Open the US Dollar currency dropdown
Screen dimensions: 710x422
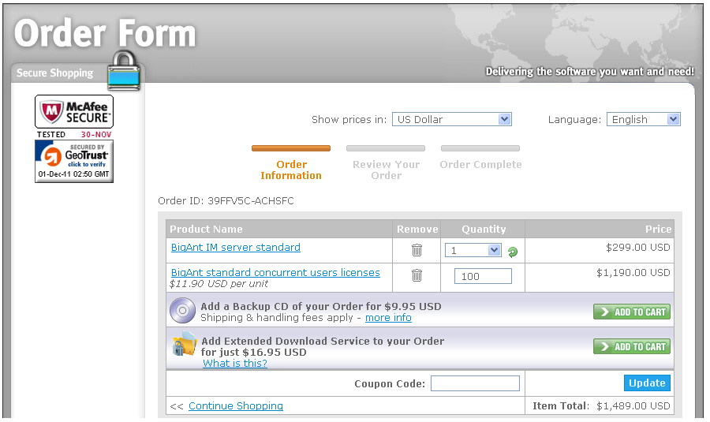coord(452,119)
